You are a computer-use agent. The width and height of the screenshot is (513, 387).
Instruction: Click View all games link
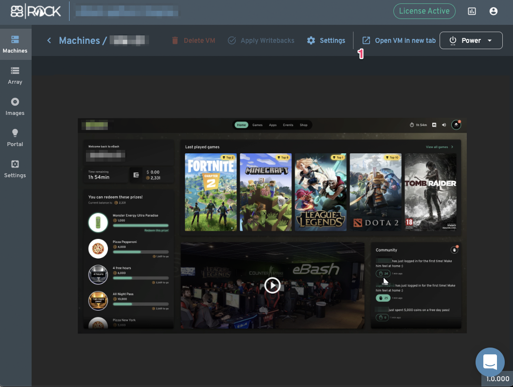click(440, 147)
